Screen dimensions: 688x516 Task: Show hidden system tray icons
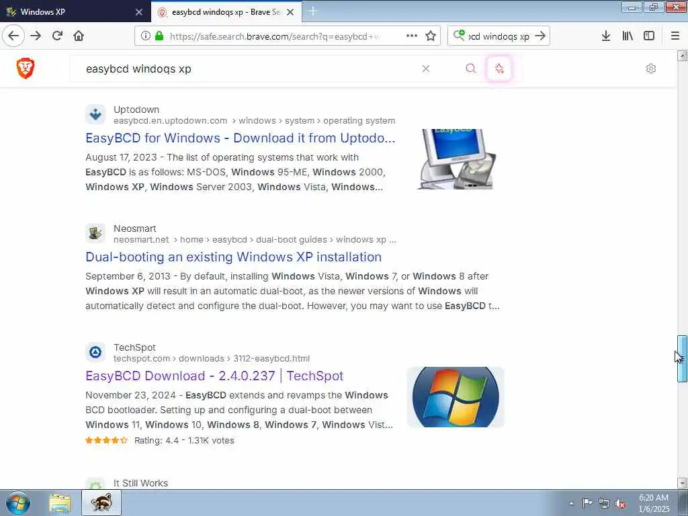[x=571, y=503]
